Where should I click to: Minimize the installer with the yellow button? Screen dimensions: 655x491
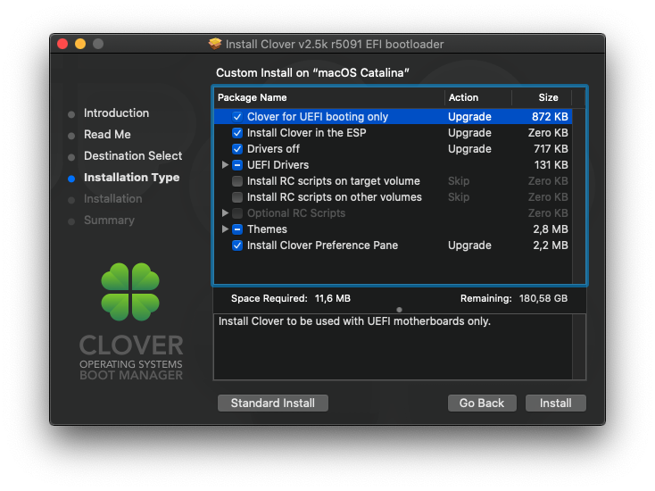[x=80, y=44]
